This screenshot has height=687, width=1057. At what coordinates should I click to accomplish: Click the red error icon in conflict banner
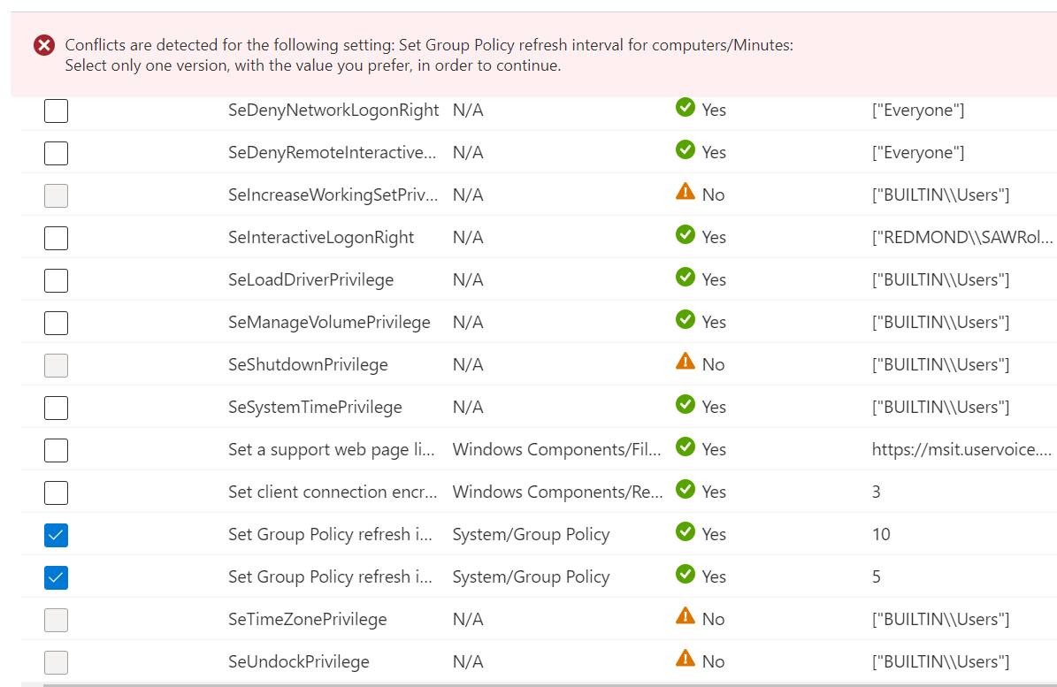point(44,45)
